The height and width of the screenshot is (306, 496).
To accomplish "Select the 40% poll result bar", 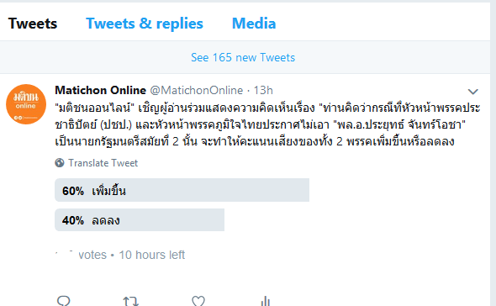I will click(140, 220).
